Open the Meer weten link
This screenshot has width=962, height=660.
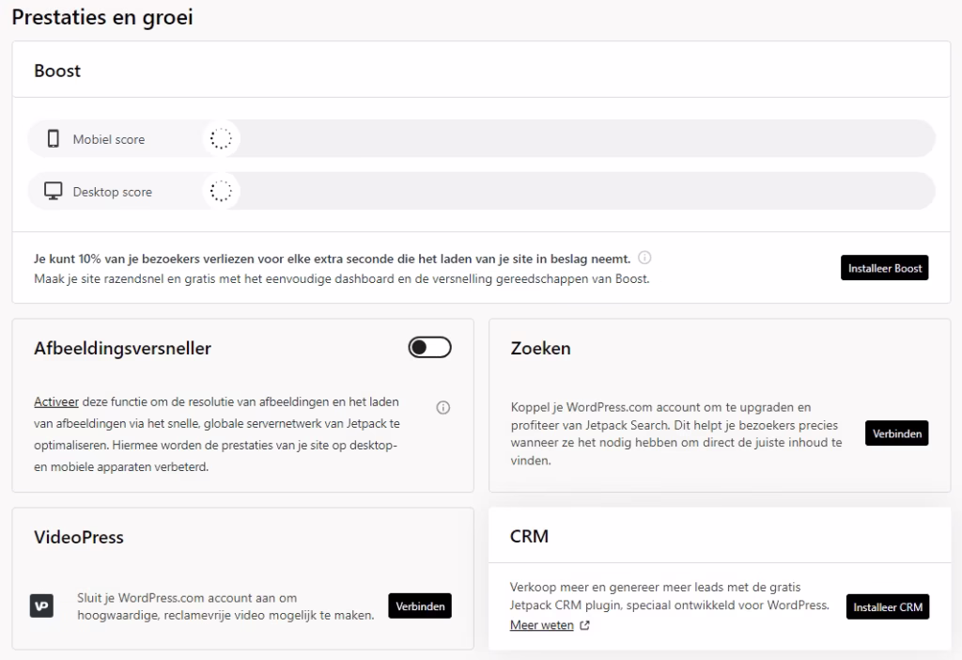(541, 625)
